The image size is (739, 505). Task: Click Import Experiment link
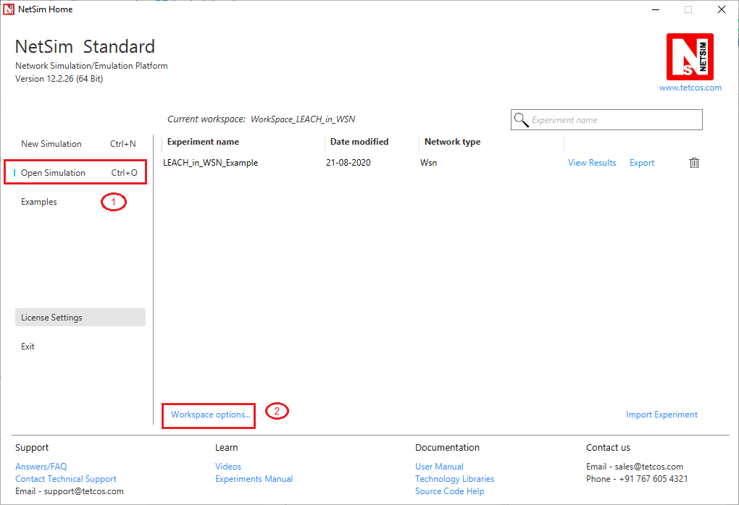661,415
